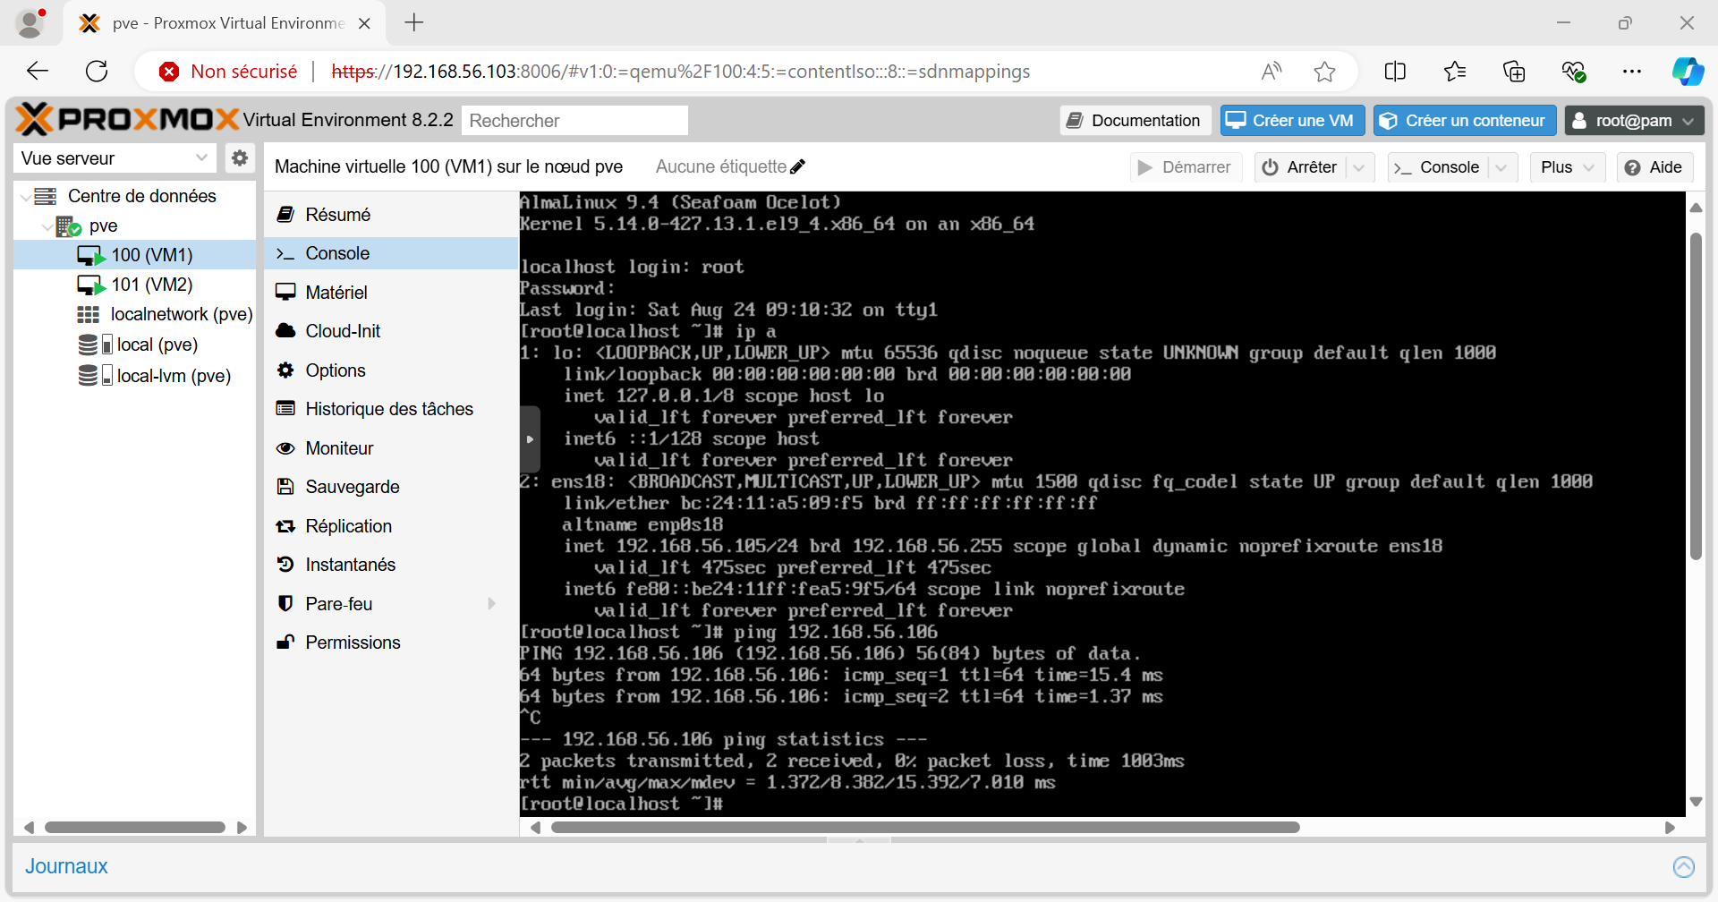Open browser collections
This screenshot has width=1718, height=902.
[1514, 72]
